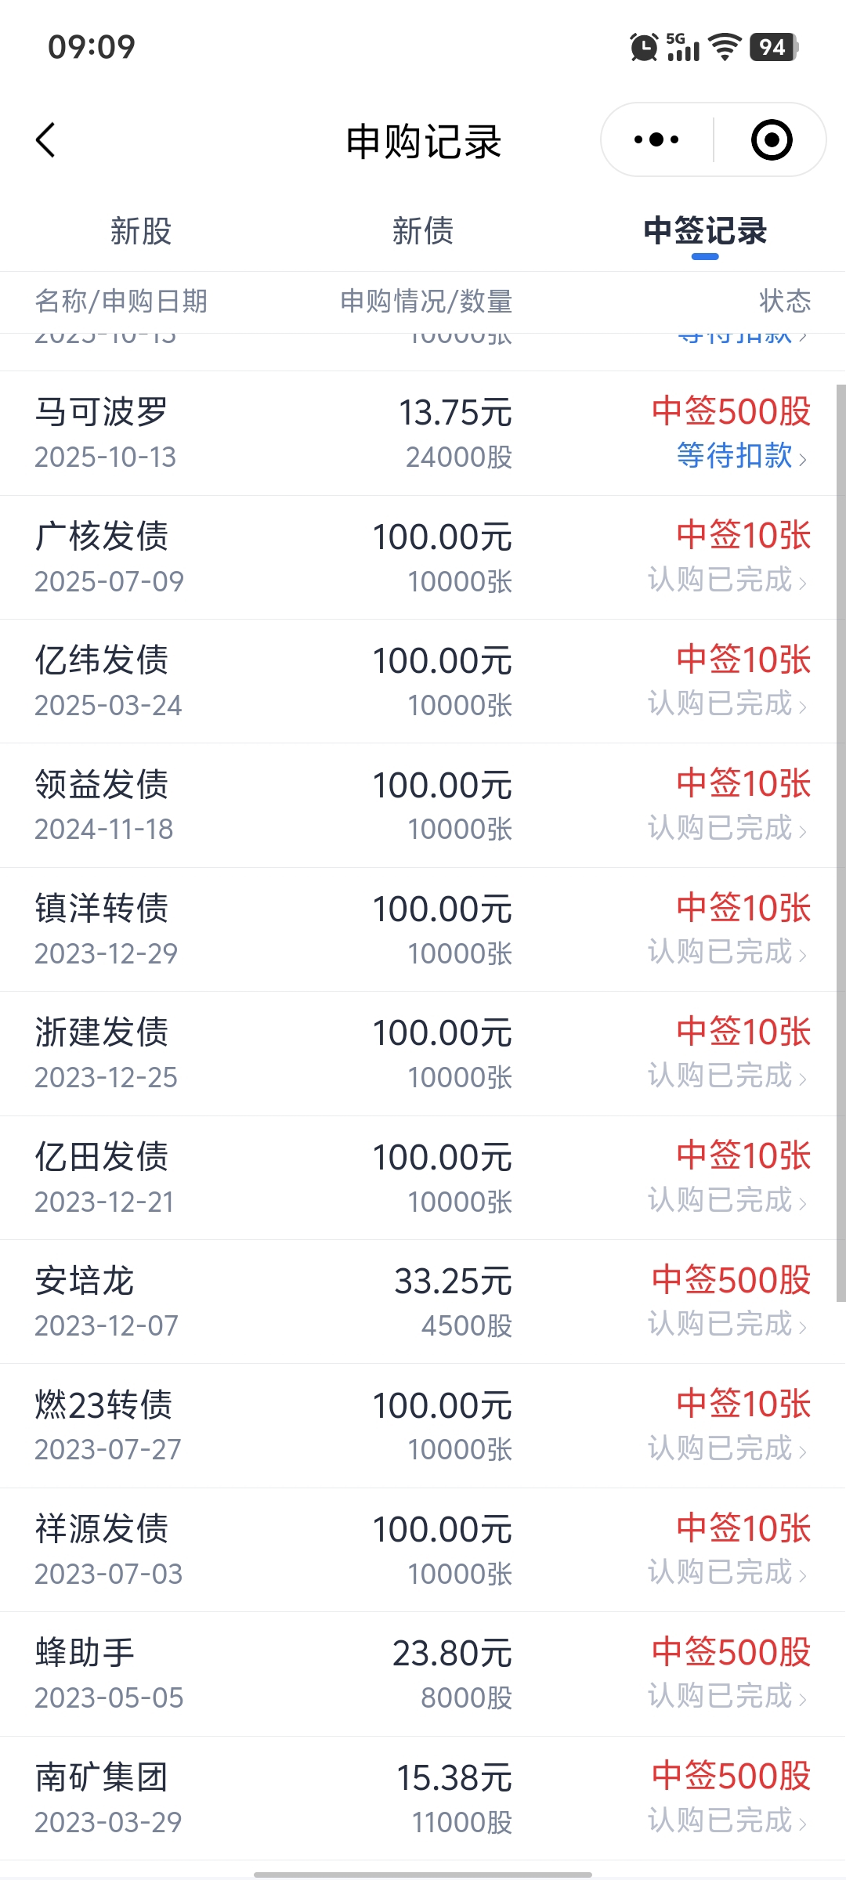Switch to the 新股 tab
The width and height of the screenshot is (846, 1880).
point(141,231)
